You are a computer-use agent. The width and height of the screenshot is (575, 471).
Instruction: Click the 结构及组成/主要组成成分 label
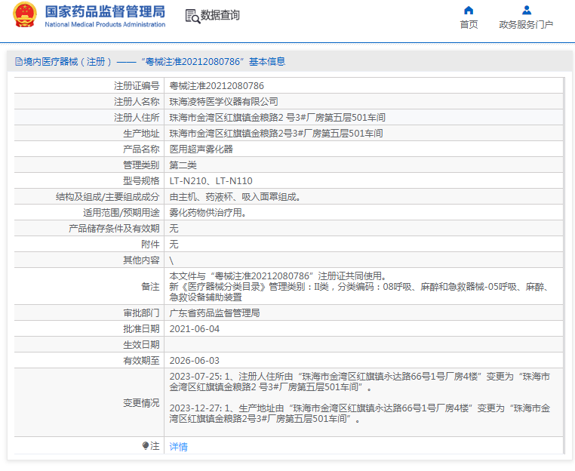click(x=107, y=197)
